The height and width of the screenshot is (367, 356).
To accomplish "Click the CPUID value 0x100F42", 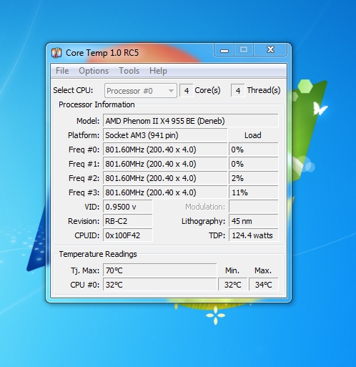I will coord(128,235).
